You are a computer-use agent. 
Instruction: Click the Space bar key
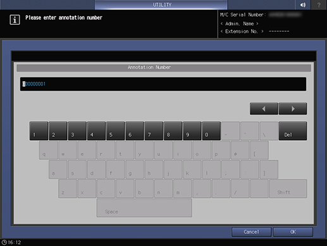tap(144, 208)
